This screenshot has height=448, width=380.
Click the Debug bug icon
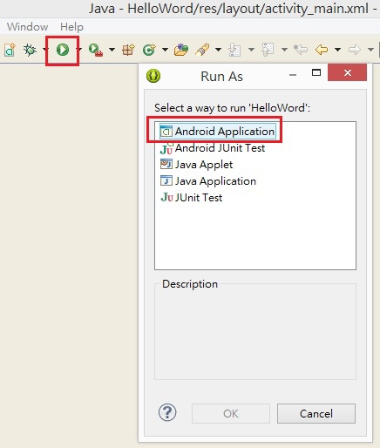click(30, 50)
